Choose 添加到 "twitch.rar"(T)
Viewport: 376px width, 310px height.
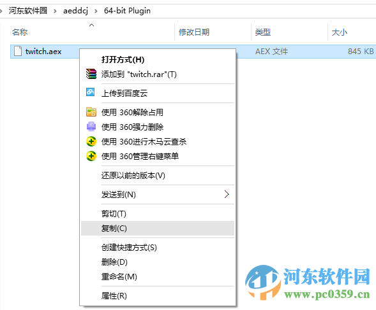click(158, 74)
